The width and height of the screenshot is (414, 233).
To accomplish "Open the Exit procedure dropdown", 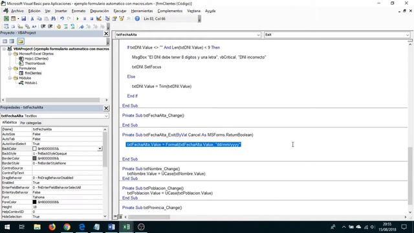I will point(408,35).
